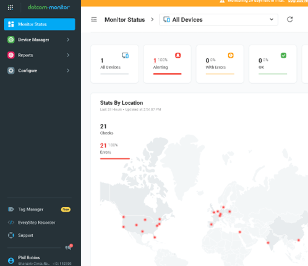The image size is (308, 266).
Task: Open announcements megaphone icon
Action: tap(69, 247)
